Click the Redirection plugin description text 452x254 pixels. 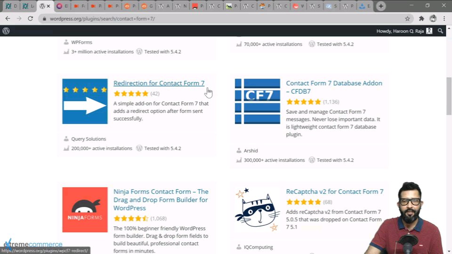coord(161,111)
